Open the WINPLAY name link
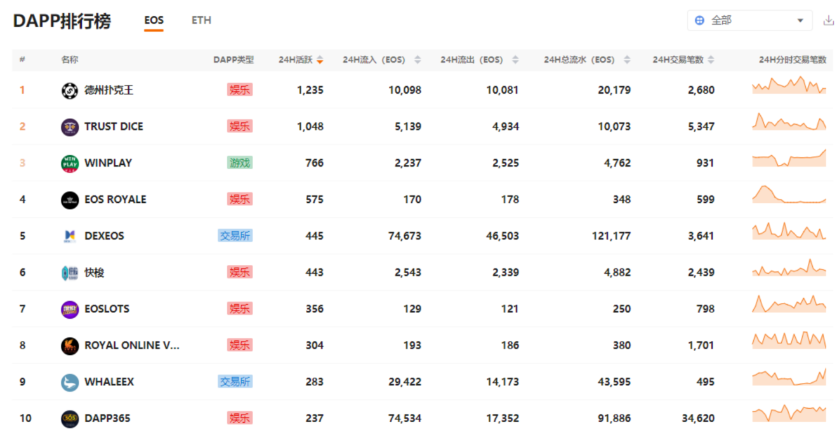The image size is (837, 431). (108, 163)
